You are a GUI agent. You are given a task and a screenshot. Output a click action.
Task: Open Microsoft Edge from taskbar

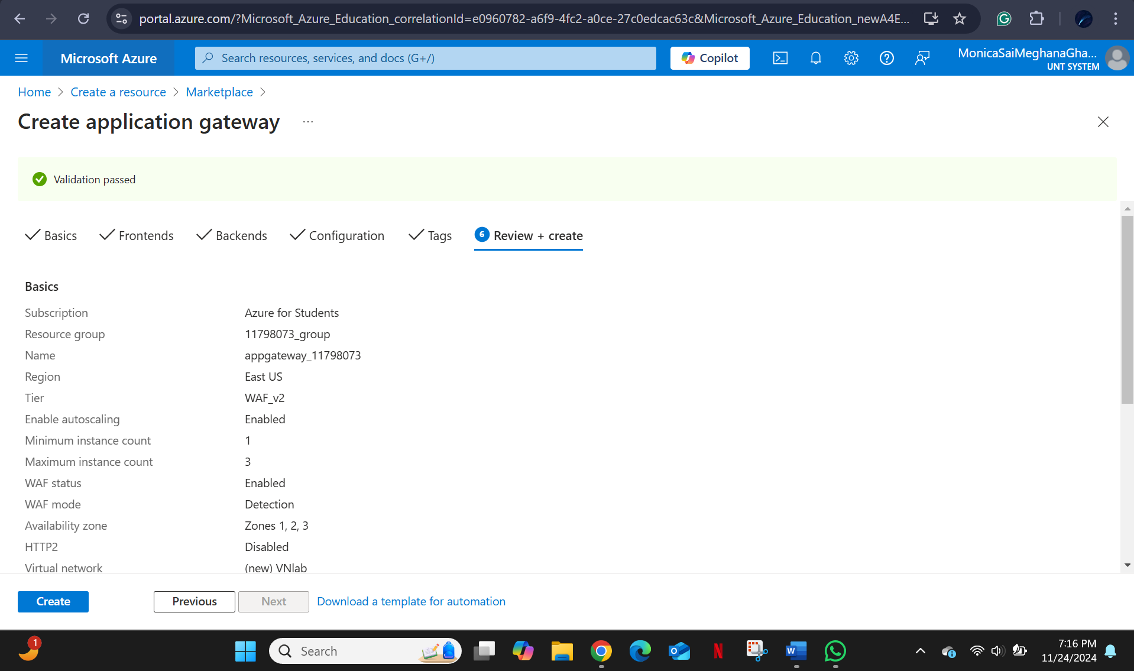click(x=640, y=651)
